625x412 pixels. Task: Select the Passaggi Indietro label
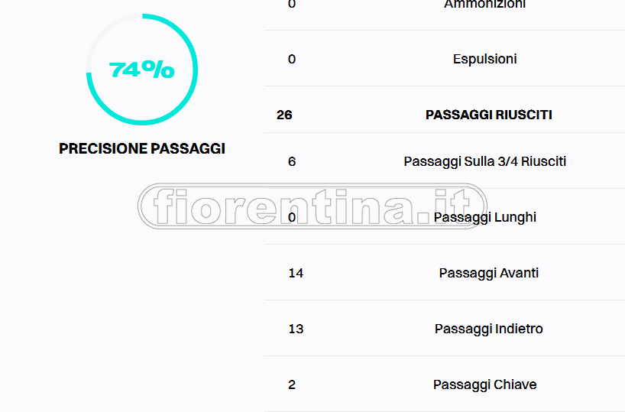click(488, 329)
